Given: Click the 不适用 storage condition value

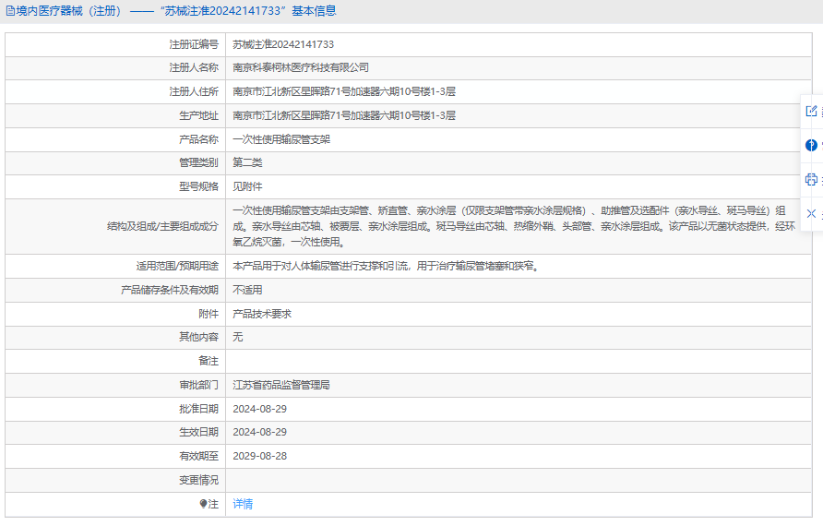Looking at the screenshot, I should click(x=247, y=291).
